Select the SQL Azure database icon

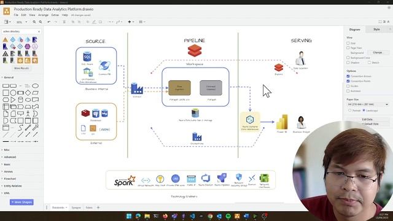click(87, 56)
